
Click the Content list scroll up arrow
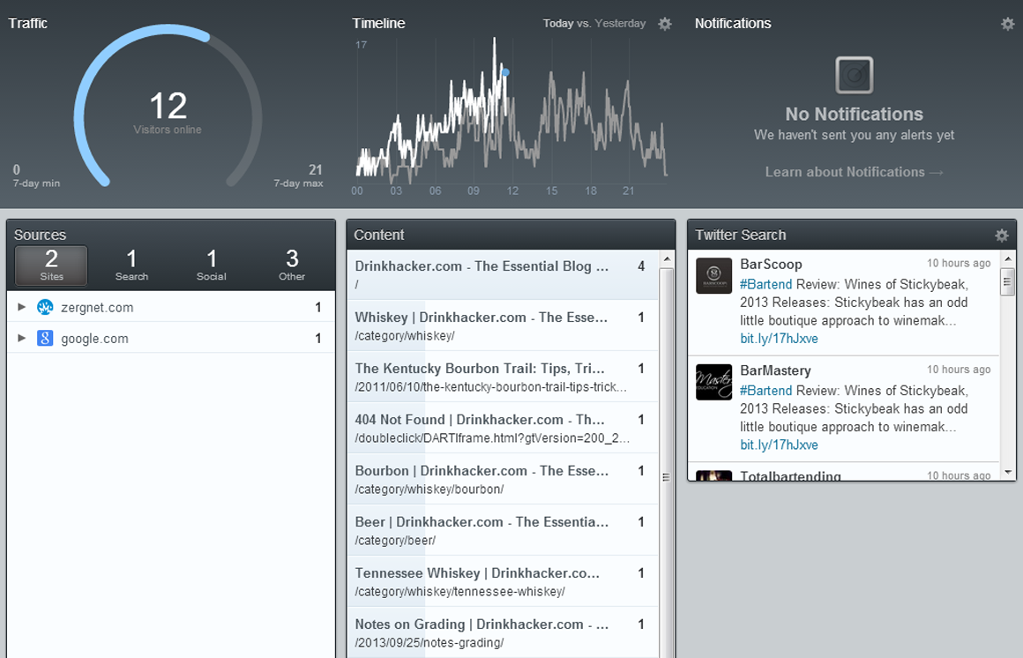tap(667, 259)
